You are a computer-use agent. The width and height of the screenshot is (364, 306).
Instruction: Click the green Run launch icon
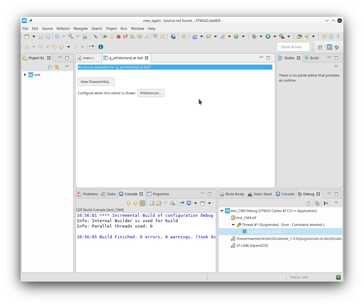(268, 36)
